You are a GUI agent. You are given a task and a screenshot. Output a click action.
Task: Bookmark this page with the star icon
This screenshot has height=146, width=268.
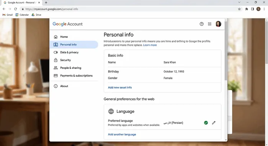pyautogui.click(x=239, y=9)
